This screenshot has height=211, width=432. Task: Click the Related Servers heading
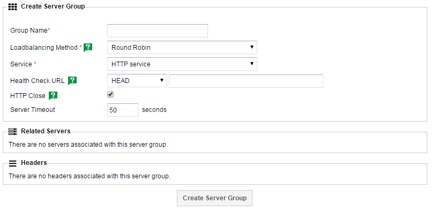pyautogui.click(x=46, y=131)
